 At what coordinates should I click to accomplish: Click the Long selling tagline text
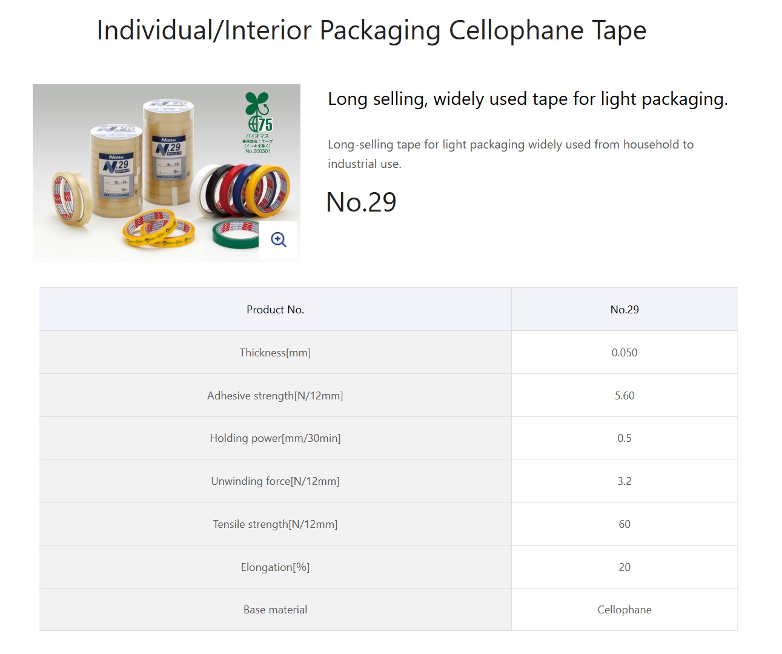click(x=528, y=99)
